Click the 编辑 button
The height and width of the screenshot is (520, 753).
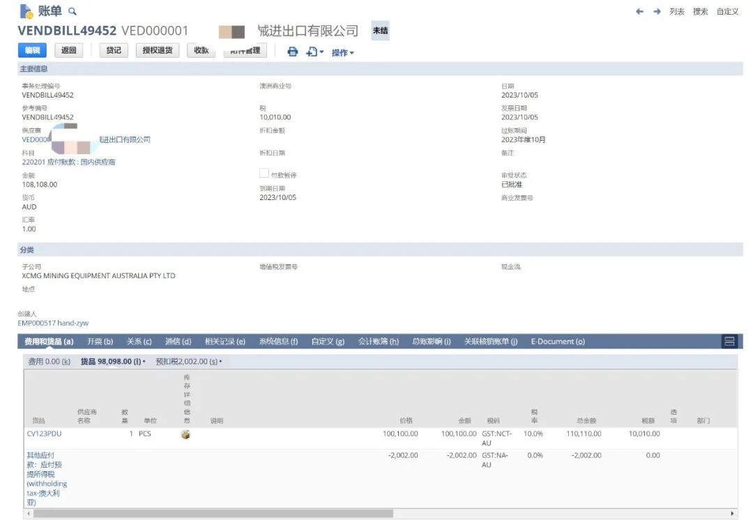click(x=32, y=50)
